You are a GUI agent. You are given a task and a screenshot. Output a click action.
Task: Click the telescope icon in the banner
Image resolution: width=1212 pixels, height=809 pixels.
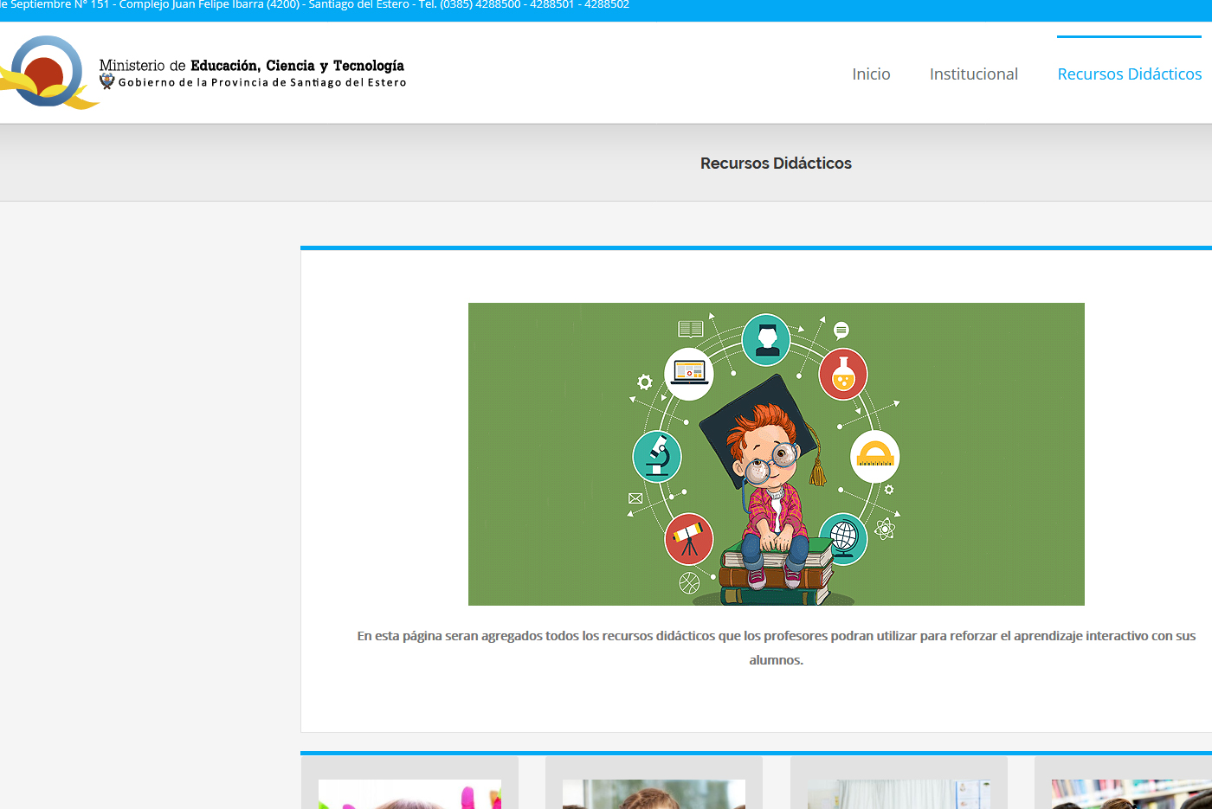point(688,539)
